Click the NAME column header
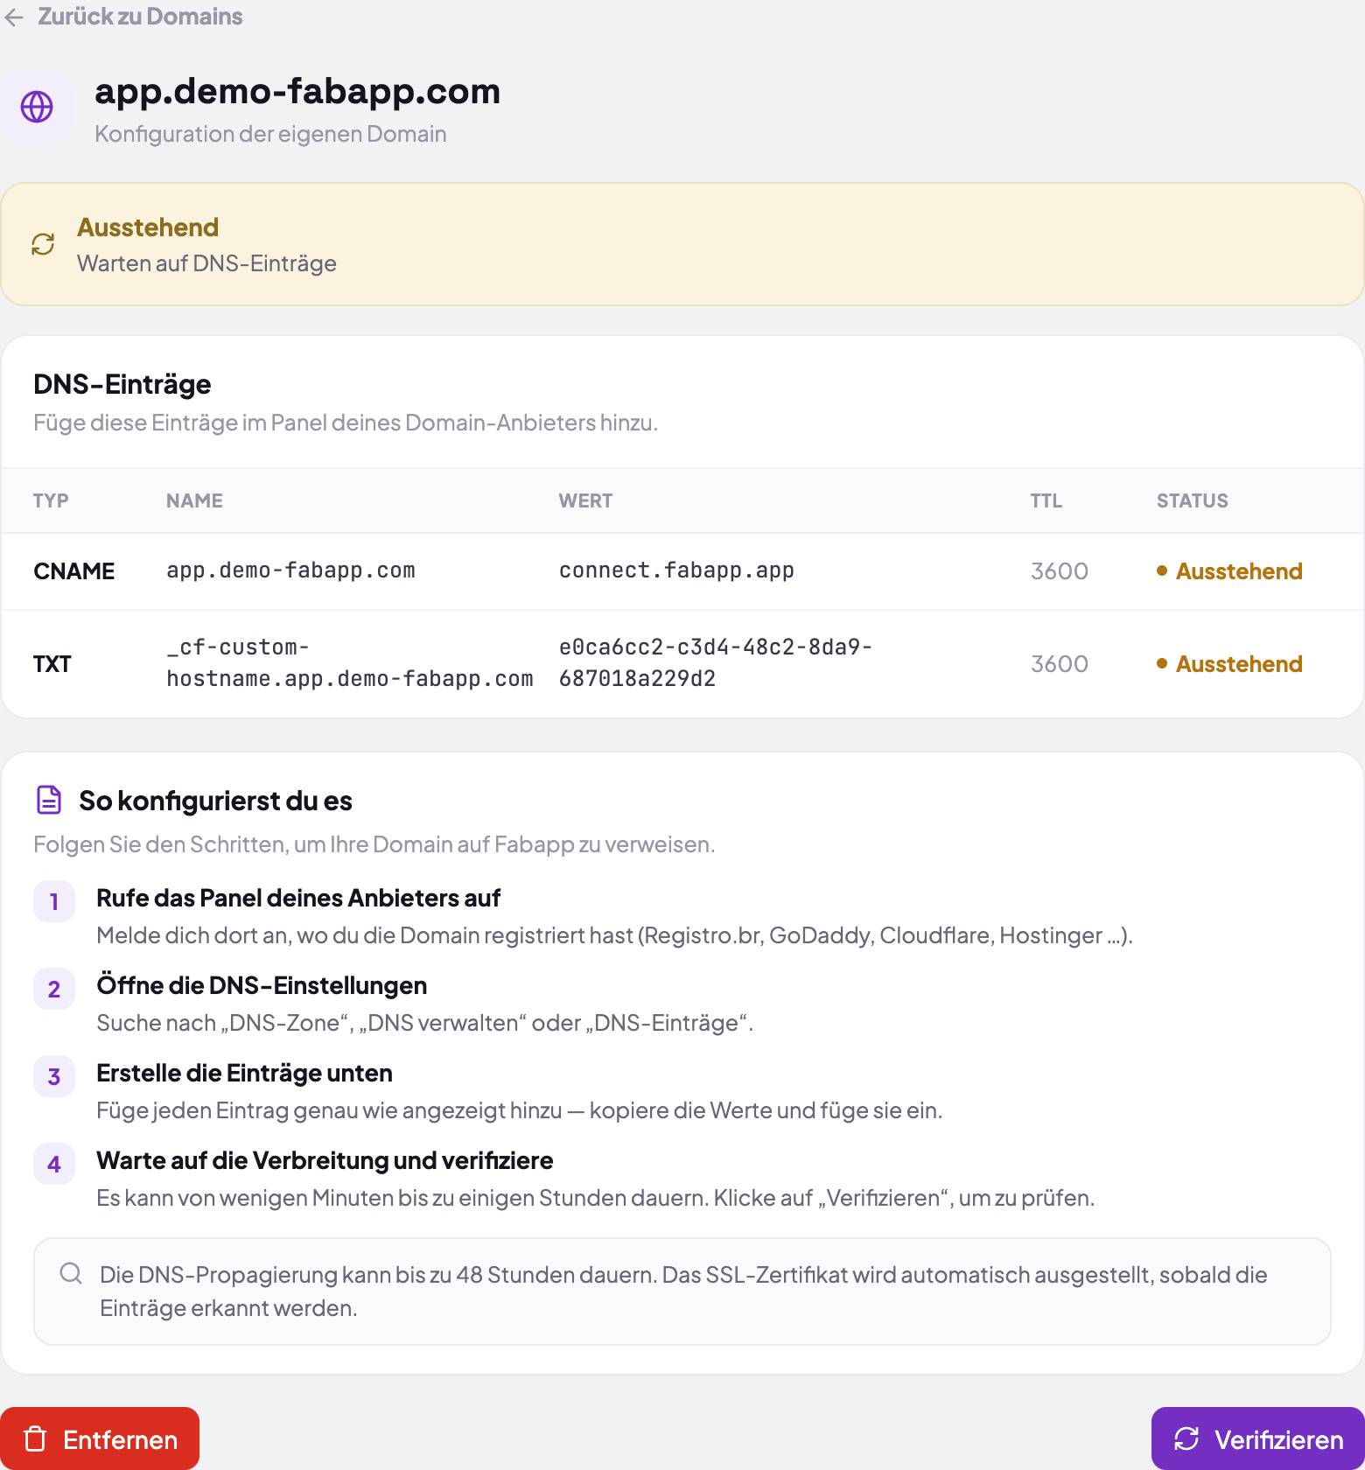The width and height of the screenshot is (1365, 1470). tap(194, 500)
